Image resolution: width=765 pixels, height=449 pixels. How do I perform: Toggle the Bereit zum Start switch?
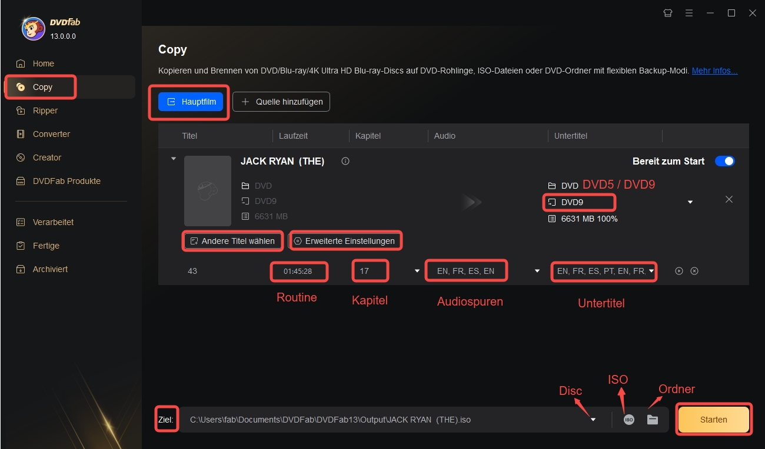click(725, 161)
